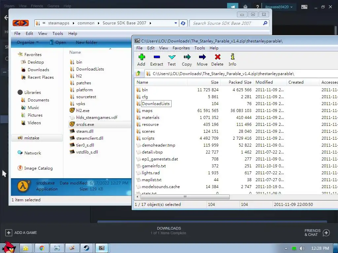Go up one folder level in 7-Zip

(x=138, y=73)
